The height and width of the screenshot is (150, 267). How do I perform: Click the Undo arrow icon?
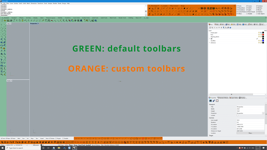[25, 20]
